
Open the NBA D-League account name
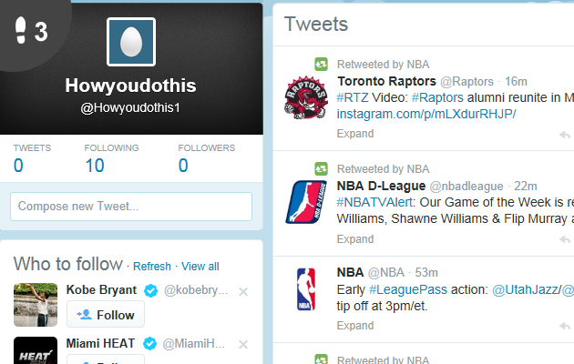tap(381, 186)
